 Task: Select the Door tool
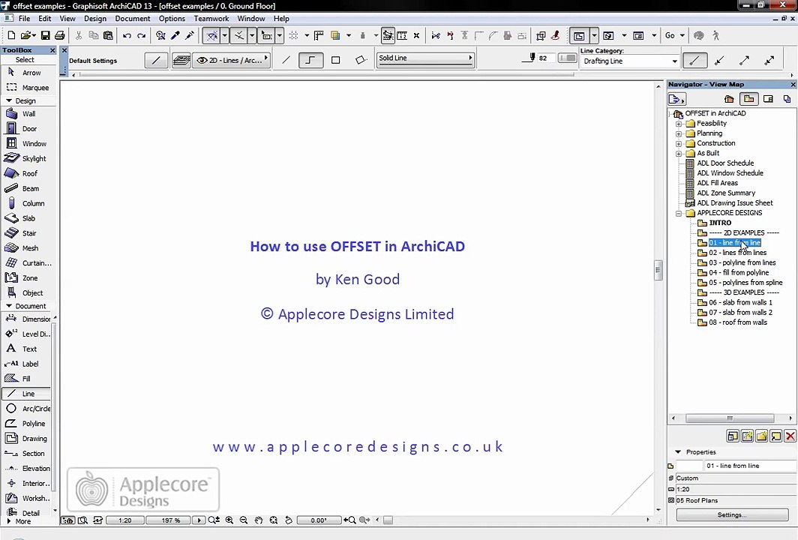(x=28, y=129)
